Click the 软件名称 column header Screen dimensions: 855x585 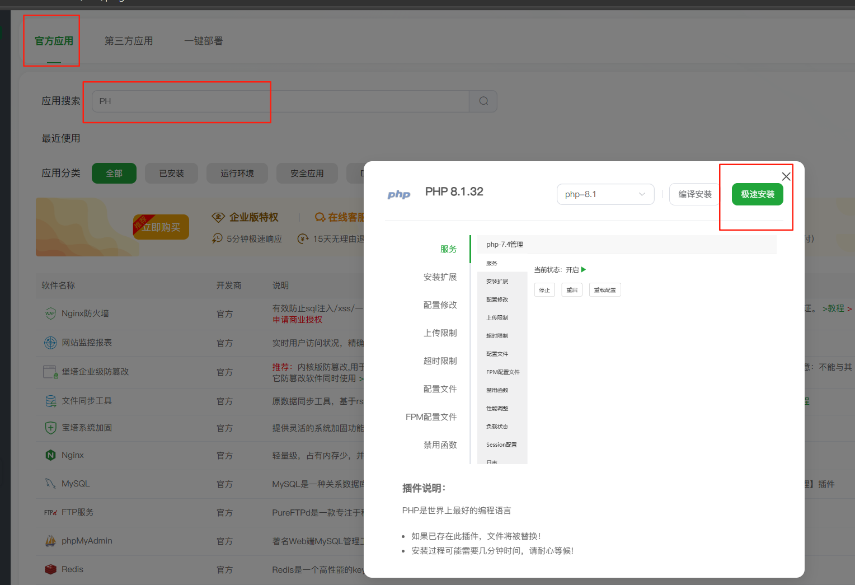(58, 286)
